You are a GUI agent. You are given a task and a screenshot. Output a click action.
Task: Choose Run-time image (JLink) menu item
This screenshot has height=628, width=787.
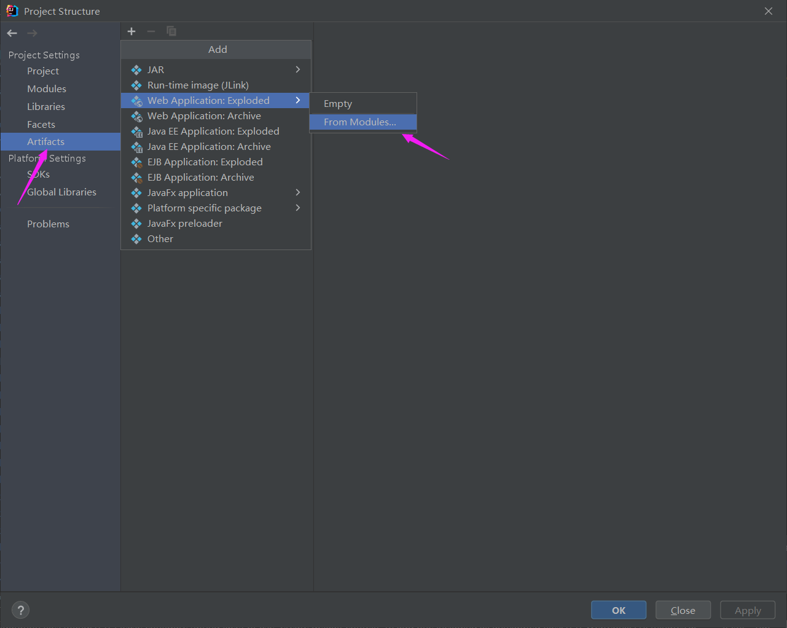point(216,85)
